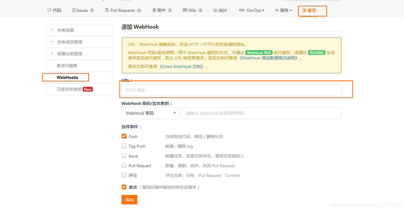The image size is (404, 210).
Task: Click the 选择事件 label
Action: pyautogui.click(x=132, y=127)
